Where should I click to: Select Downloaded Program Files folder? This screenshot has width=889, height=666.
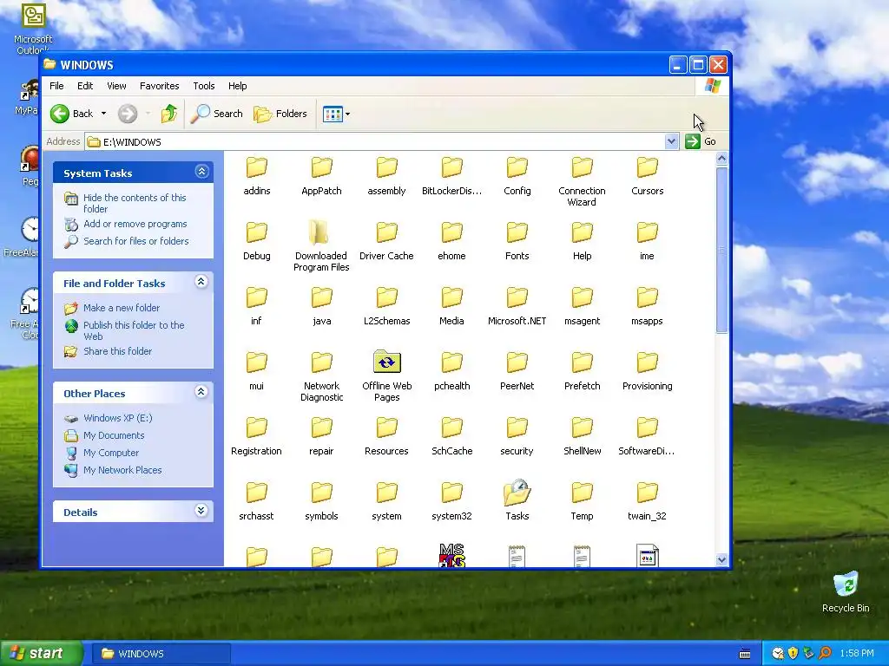[321, 246]
